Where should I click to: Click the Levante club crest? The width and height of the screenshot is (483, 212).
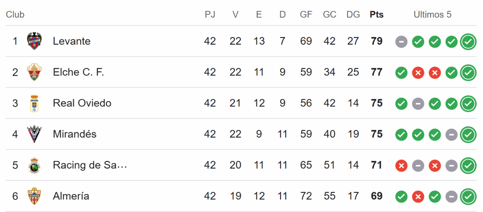coord(34,41)
